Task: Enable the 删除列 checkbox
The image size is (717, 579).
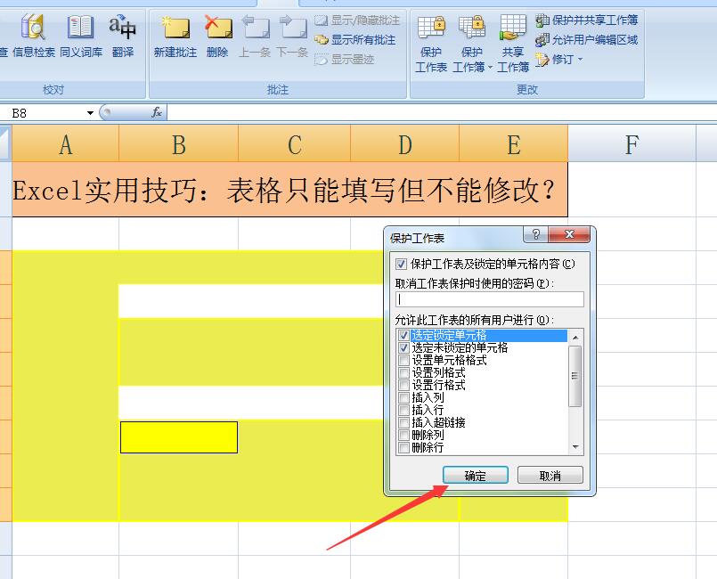Action: tap(403, 435)
